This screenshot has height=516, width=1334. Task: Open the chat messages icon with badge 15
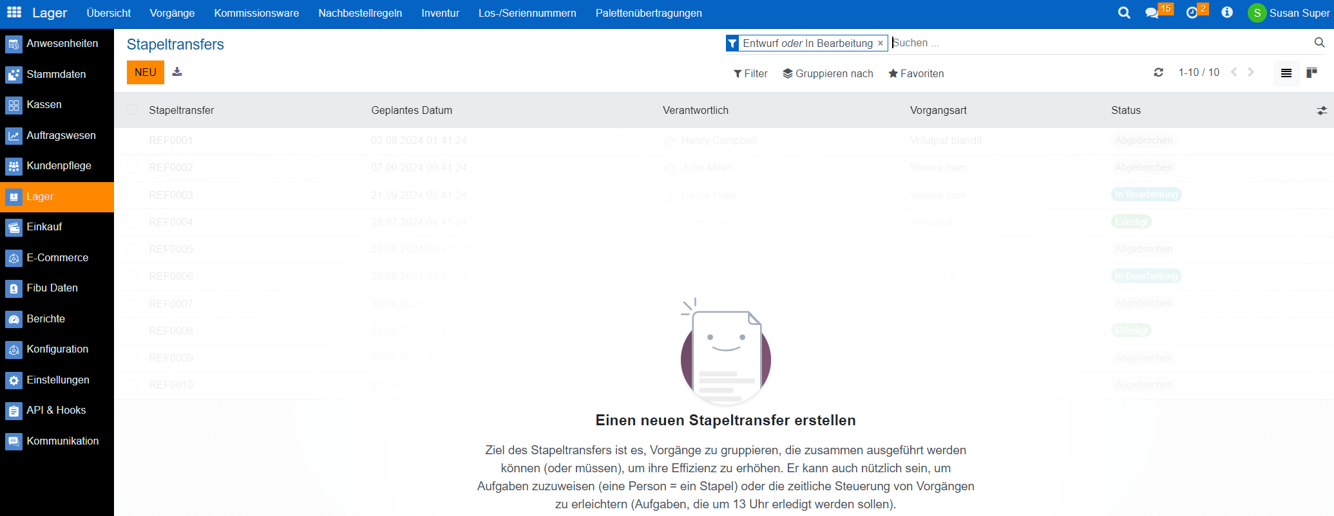point(1152,13)
